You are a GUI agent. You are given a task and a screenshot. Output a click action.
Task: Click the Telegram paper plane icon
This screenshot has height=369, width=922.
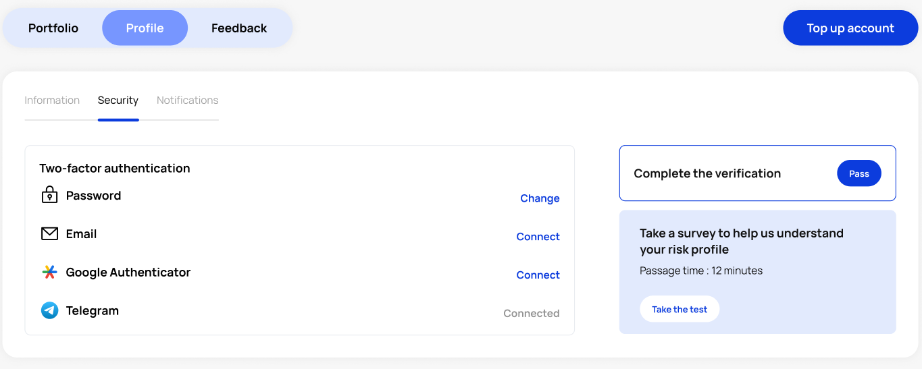click(x=49, y=311)
